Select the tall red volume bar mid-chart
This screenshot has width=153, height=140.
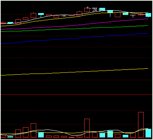pos(87,128)
